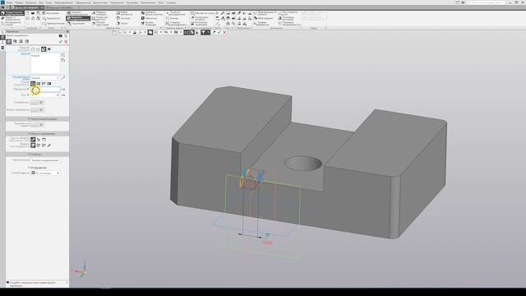Select second icon in application area top row
The width and height of the screenshot is (526, 296).
(x=39, y=139)
